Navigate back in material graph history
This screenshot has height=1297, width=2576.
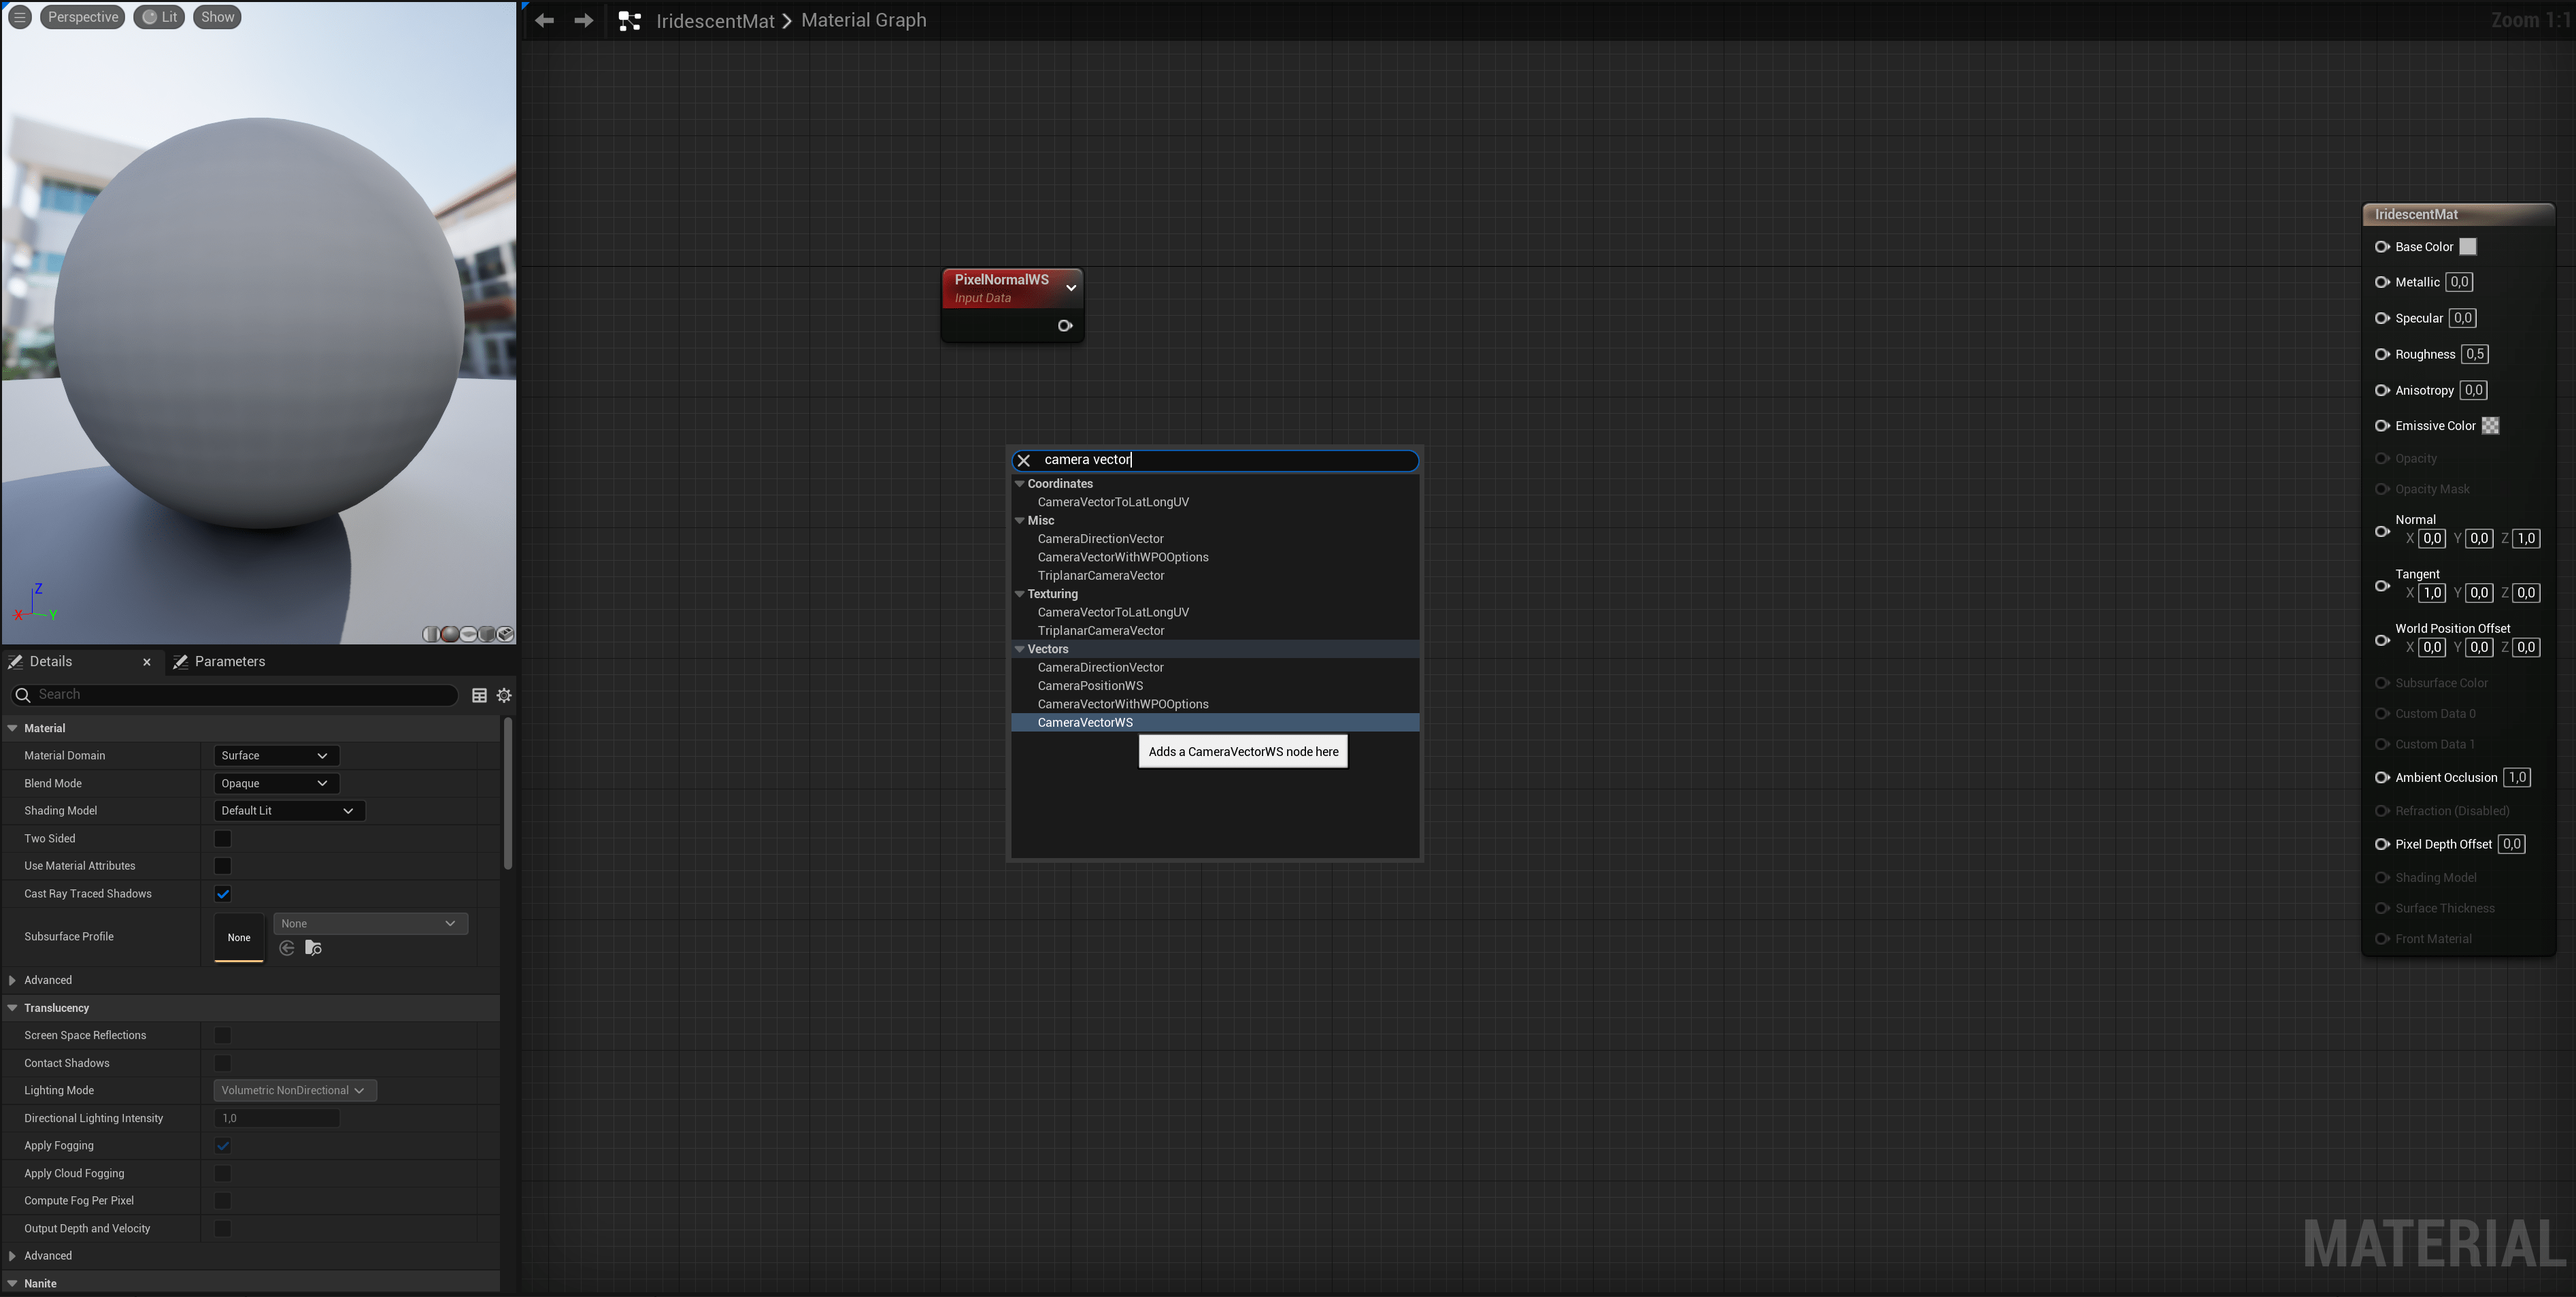(544, 20)
